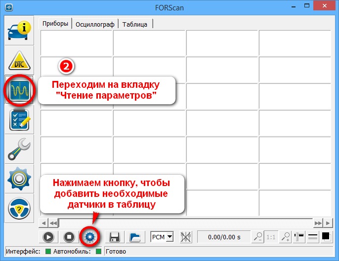Open the service functions wrench section
The width and height of the screenshot is (339, 261).
coord(19,149)
